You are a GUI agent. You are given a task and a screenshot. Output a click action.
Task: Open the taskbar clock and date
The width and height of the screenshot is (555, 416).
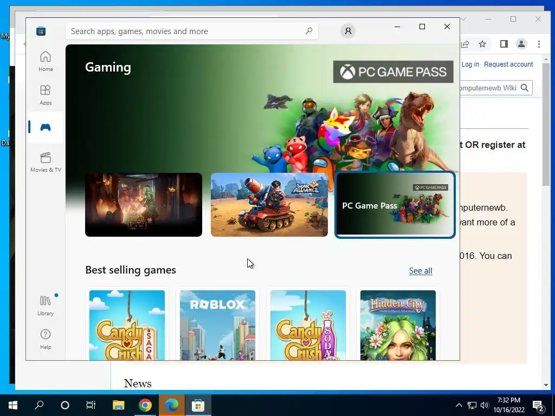tap(508, 405)
